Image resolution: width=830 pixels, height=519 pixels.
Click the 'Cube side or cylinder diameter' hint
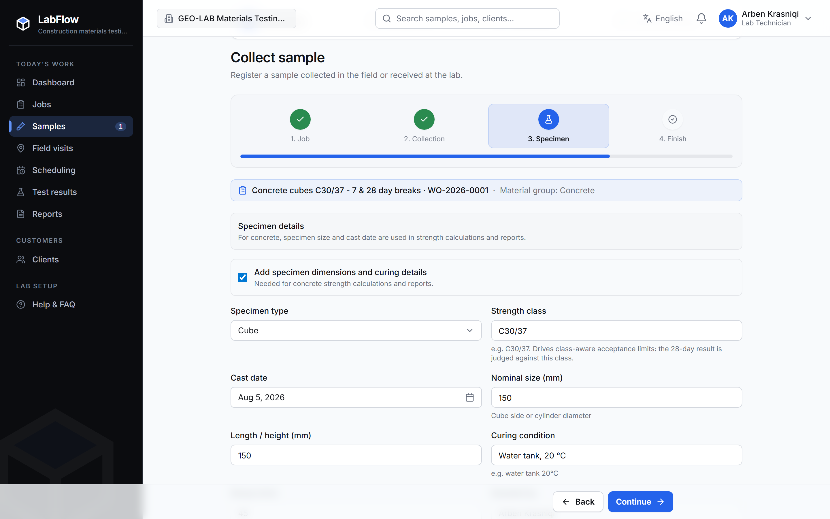click(x=541, y=415)
